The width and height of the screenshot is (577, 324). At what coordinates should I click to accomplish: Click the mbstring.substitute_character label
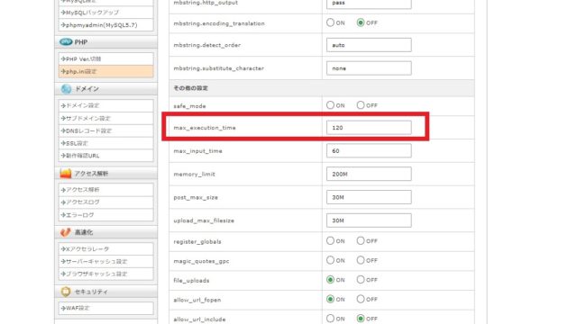tap(218, 68)
